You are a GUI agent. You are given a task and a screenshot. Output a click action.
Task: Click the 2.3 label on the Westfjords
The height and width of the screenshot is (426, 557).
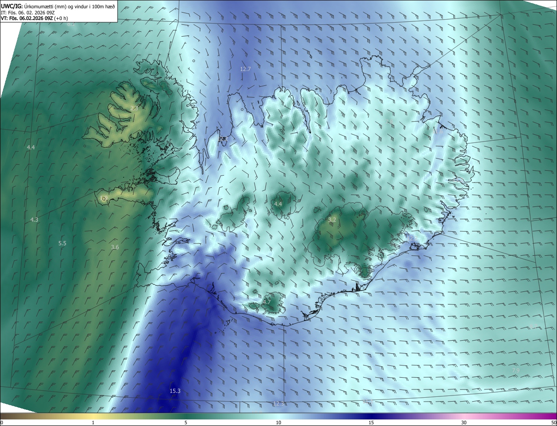click(x=134, y=108)
